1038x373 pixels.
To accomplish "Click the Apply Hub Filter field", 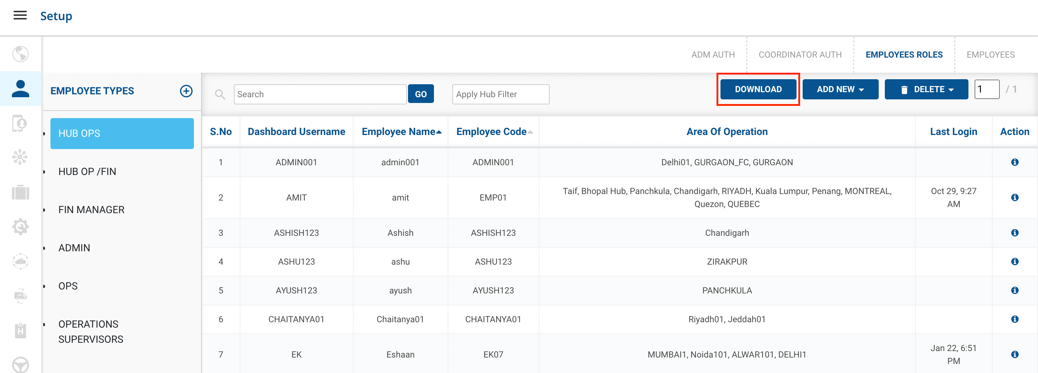I will pos(500,94).
